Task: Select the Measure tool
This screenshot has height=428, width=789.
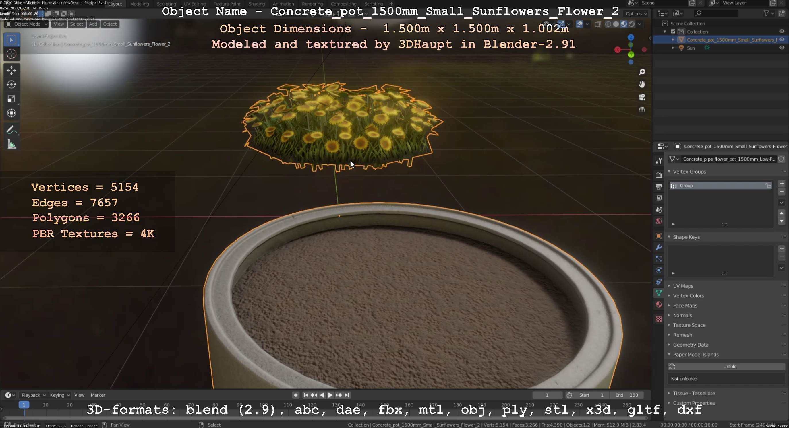Action: pyautogui.click(x=12, y=144)
